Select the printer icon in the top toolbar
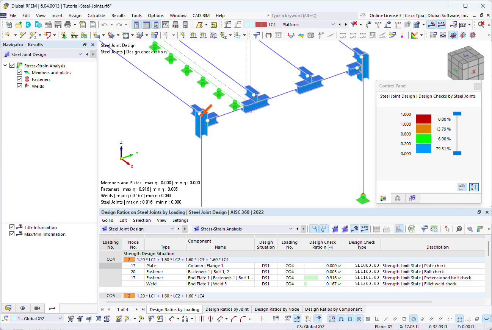The width and height of the screenshot is (492, 330). coord(68,24)
